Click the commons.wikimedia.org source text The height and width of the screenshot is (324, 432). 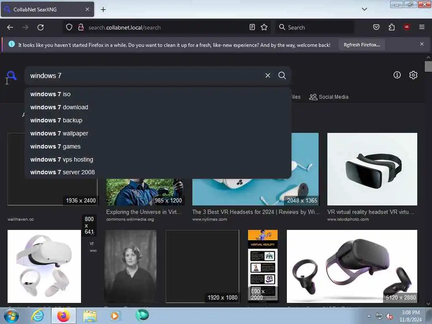coord(130,219)
